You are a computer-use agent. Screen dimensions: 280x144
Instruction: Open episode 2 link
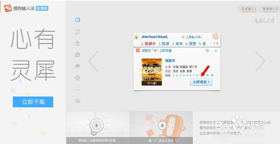click(177, 76)
